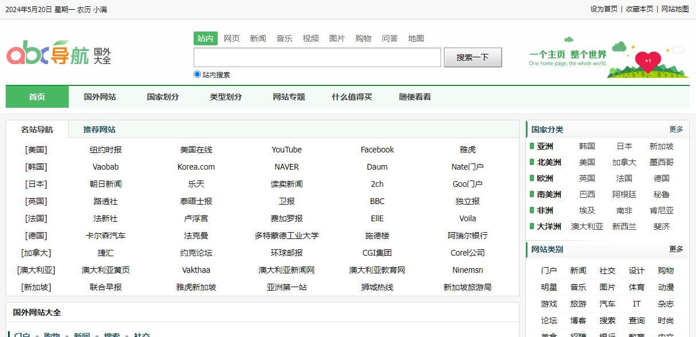The height and width of the screenshot is (337, 696).
Task: Click the green arrow icon beside 非洲
Action: click(x=532, y=210)
